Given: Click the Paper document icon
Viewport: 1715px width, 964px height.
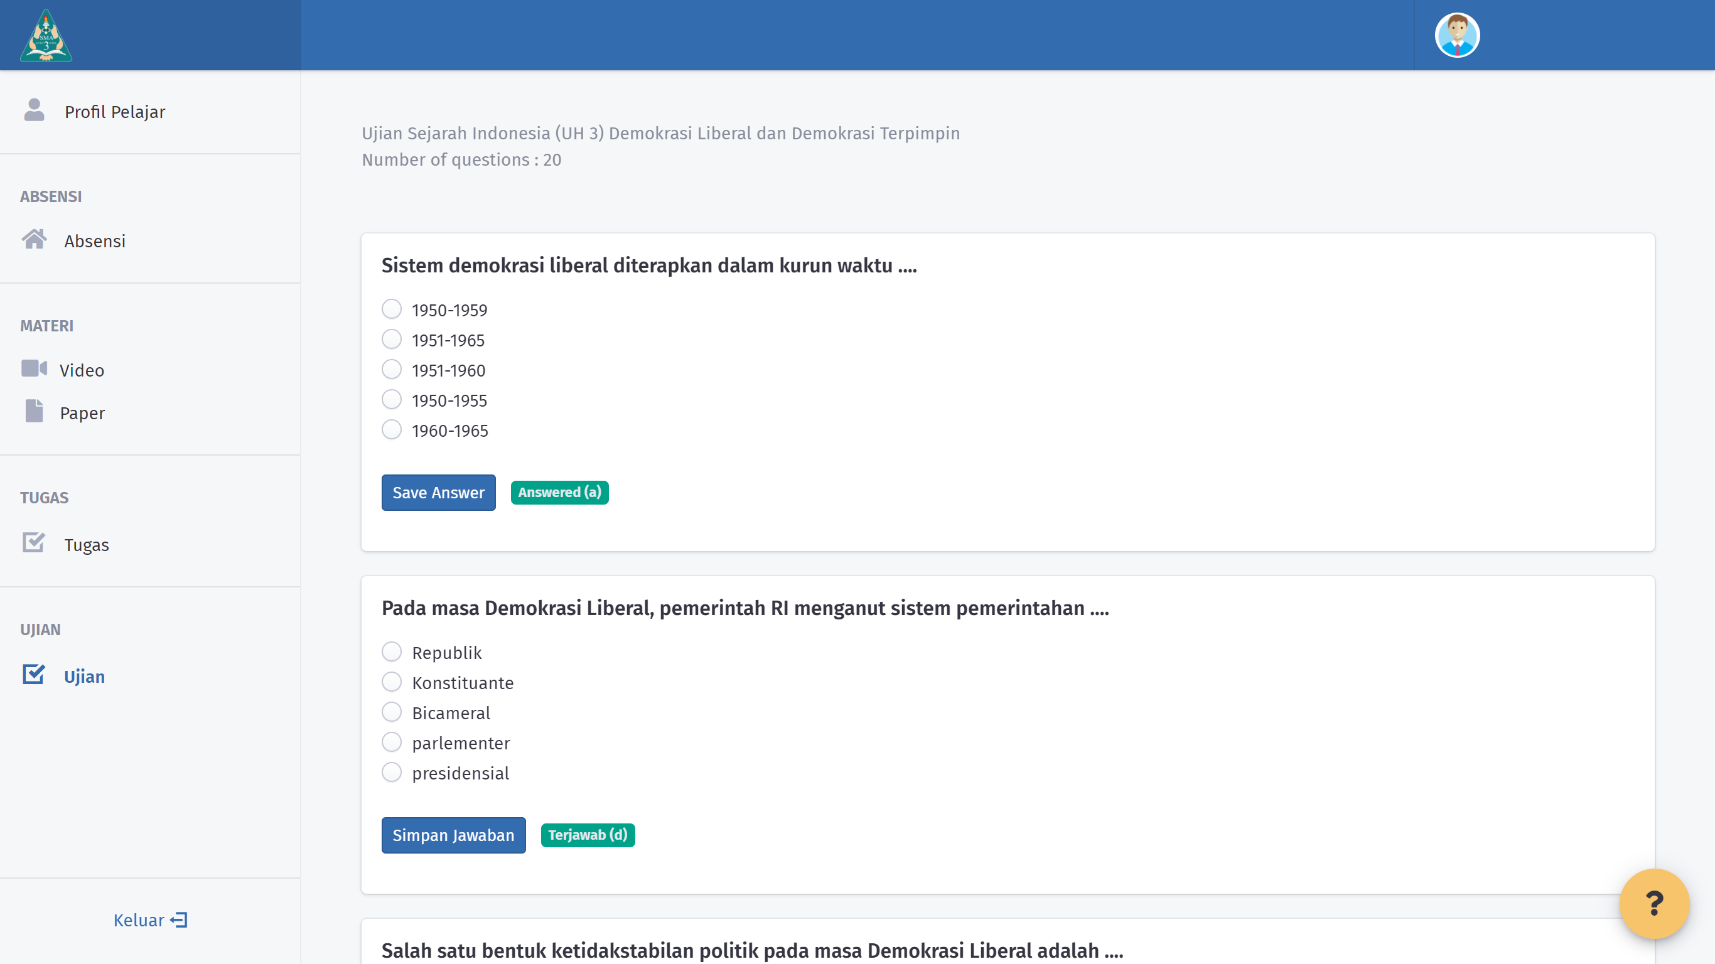Looking at the screenshot, I should coord(34,412).
